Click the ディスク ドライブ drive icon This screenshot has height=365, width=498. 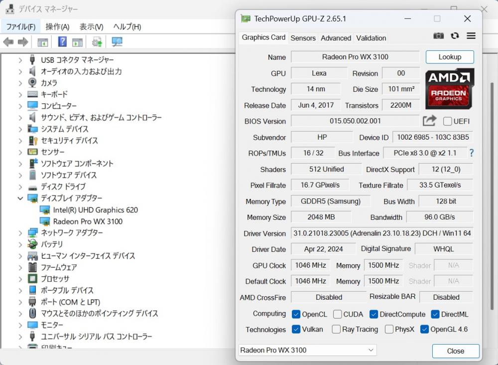point(32,187)
